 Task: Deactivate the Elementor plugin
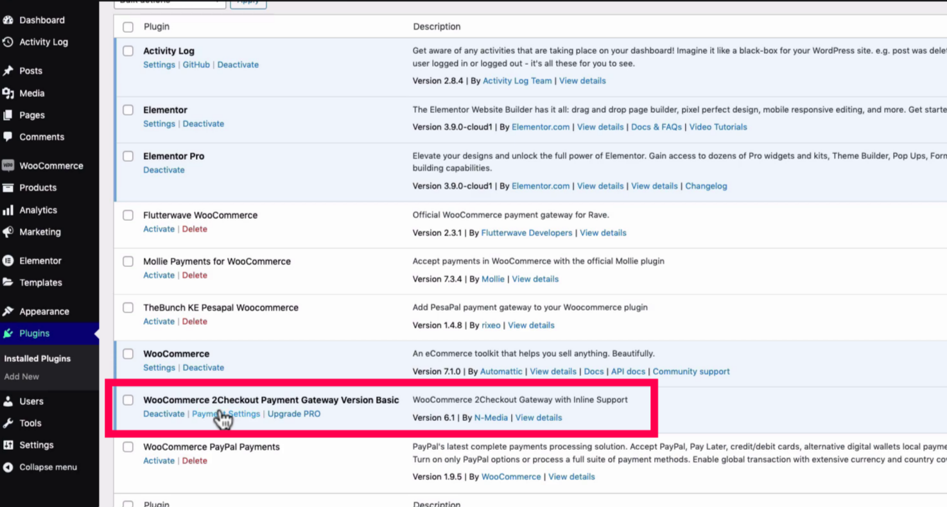204,124
